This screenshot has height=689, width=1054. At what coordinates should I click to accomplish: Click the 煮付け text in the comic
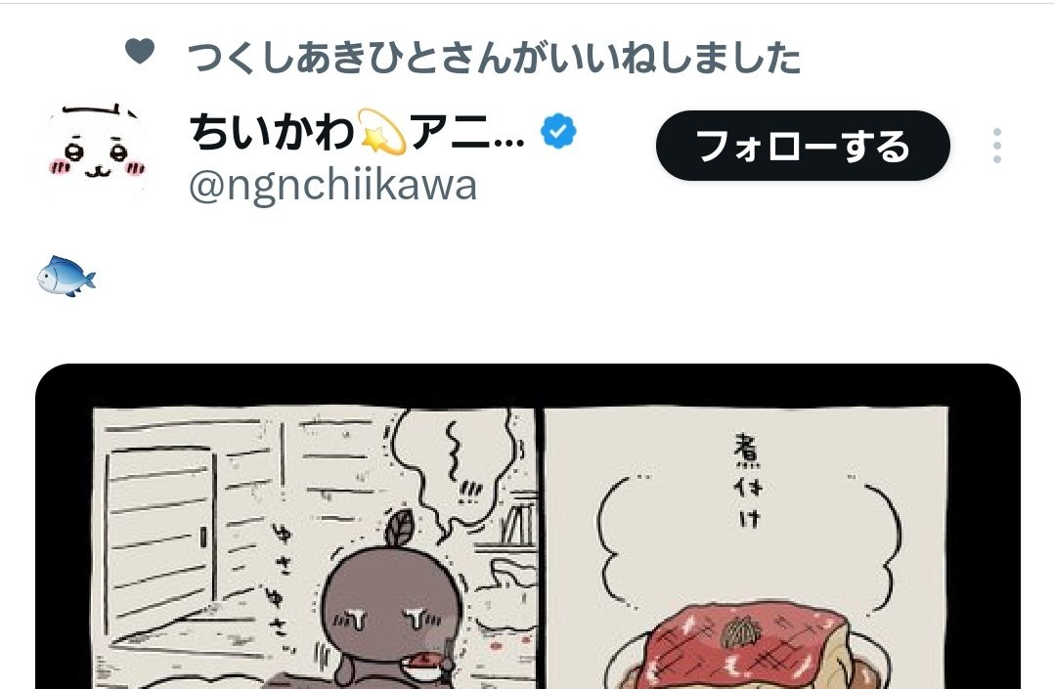[x=747, y=481]
